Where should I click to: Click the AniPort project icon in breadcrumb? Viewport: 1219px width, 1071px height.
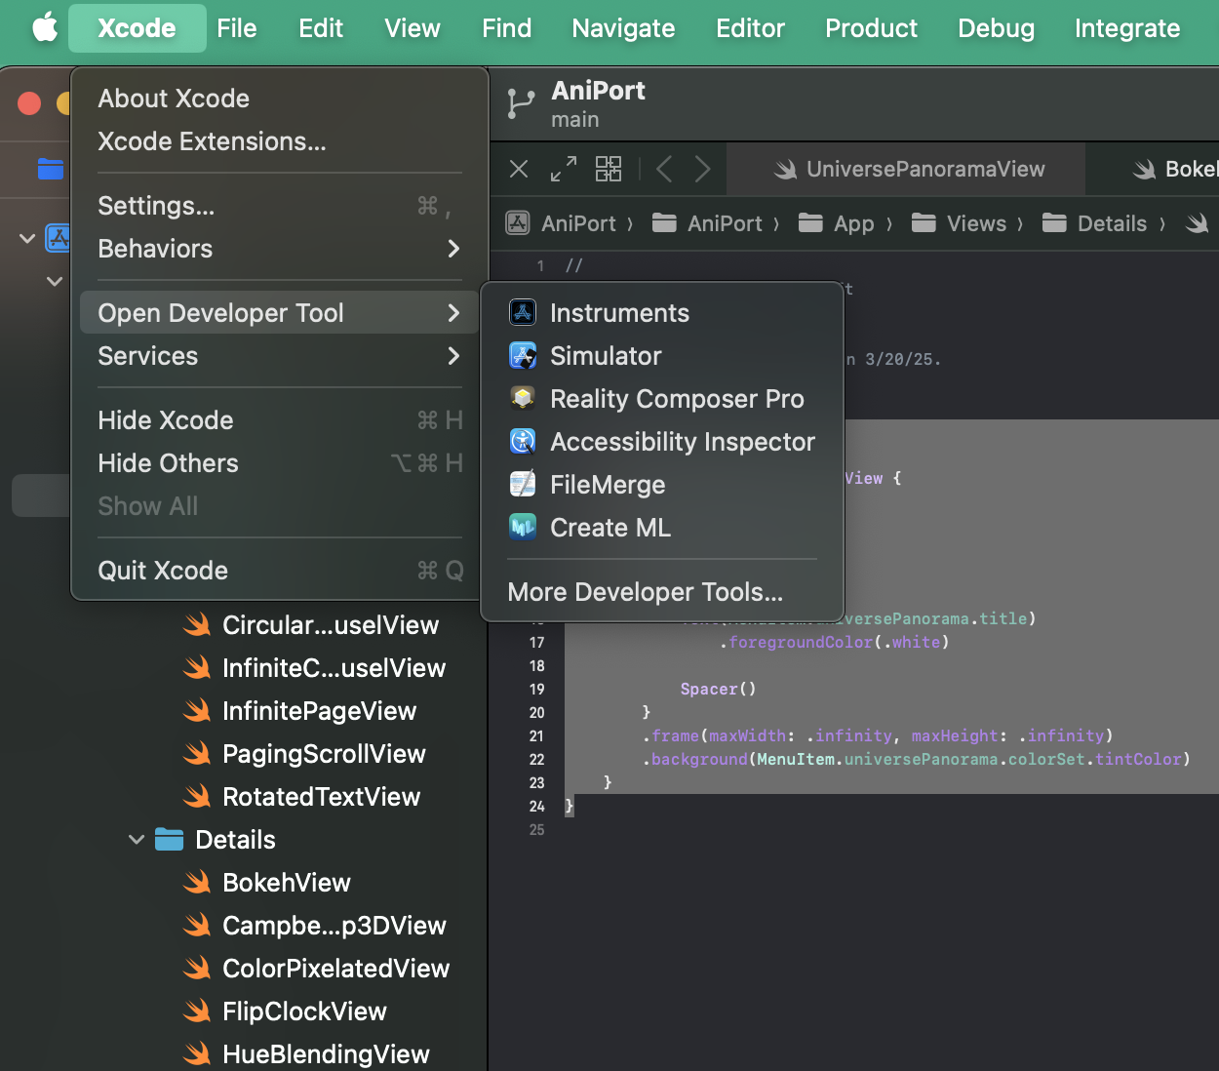pos(518,223)
